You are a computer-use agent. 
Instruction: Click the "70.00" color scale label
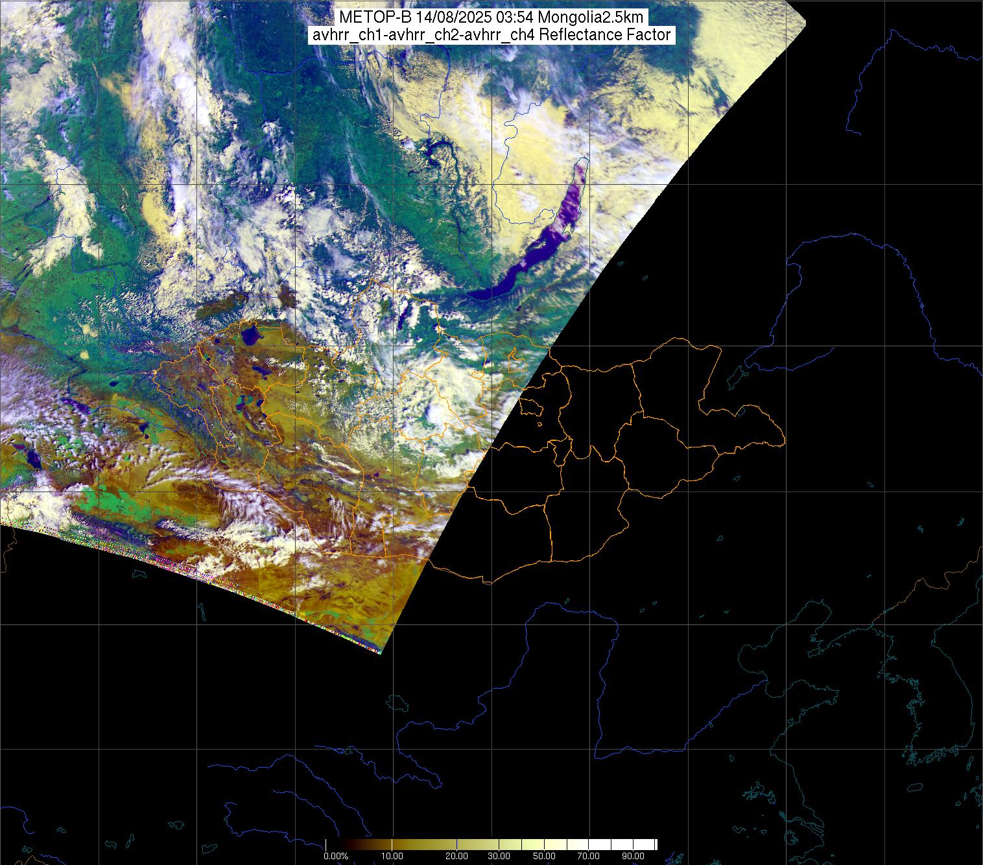coord(589,857)
